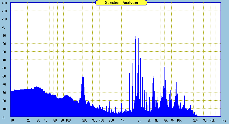
Task: Select the 200 frequency axis label
Action: coord(85,120)
